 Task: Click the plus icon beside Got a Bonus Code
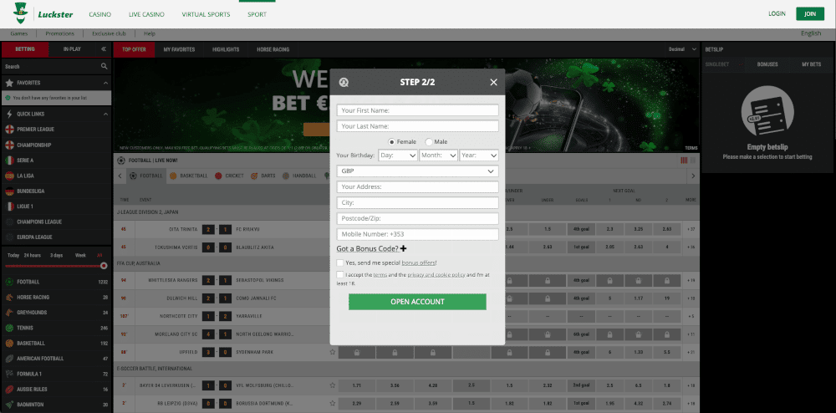[403, 248]
